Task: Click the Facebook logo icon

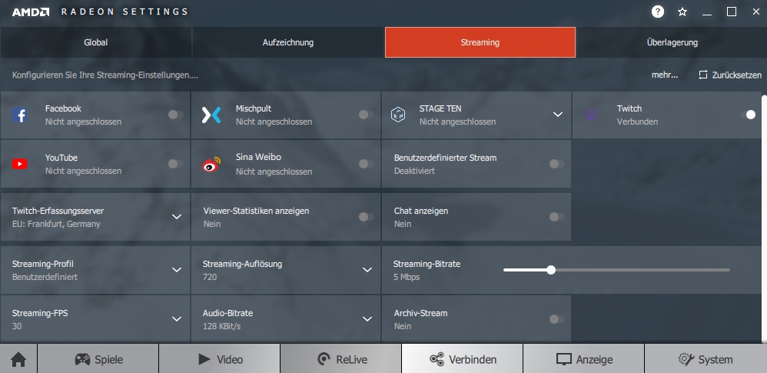Action: (20, 115)
